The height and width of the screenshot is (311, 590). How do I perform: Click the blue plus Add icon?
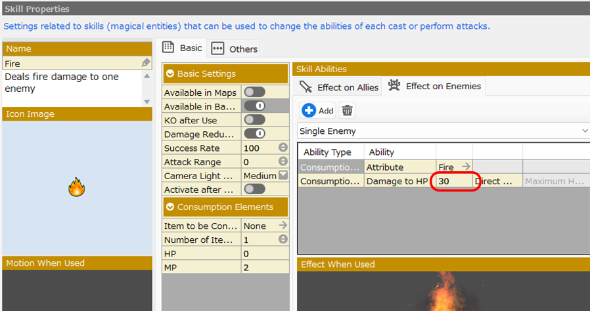[309, 110]
